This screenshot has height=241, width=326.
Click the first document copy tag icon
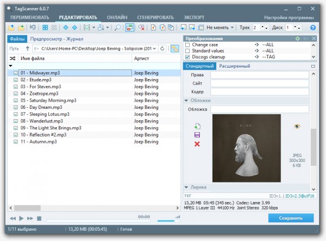(153, 28)
